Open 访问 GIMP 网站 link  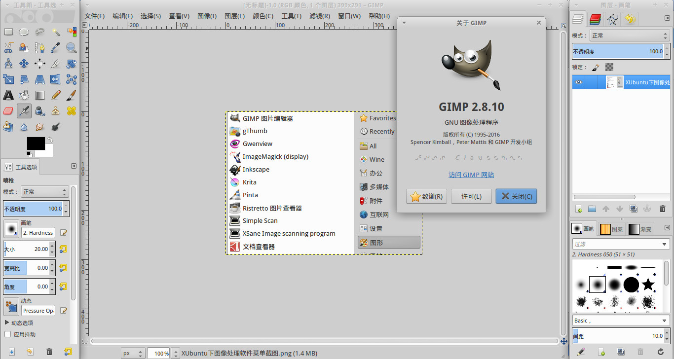[471, 175]
